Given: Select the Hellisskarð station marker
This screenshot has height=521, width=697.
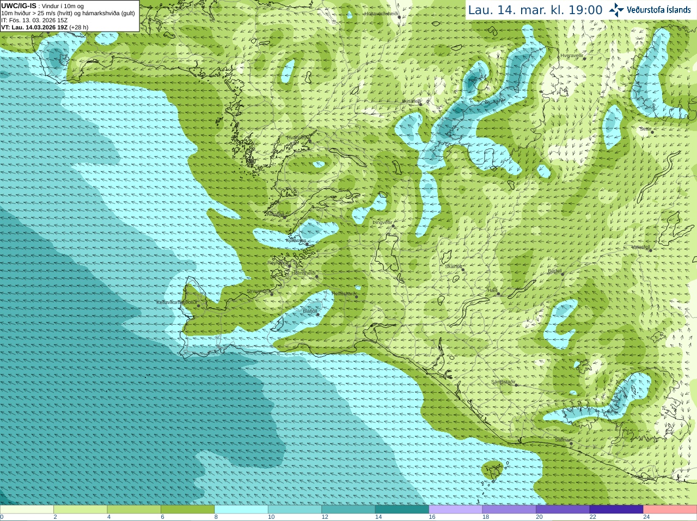Looking at the screenshot, I should tap(356, 297).
